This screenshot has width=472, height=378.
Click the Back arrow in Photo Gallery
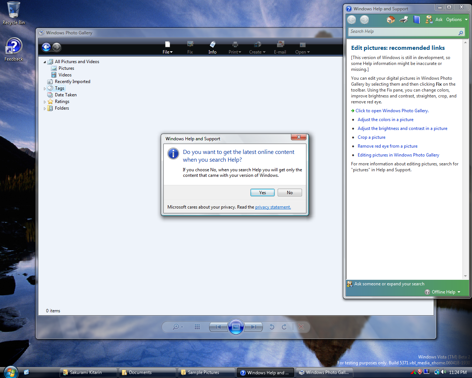click(x=46, y=47)
